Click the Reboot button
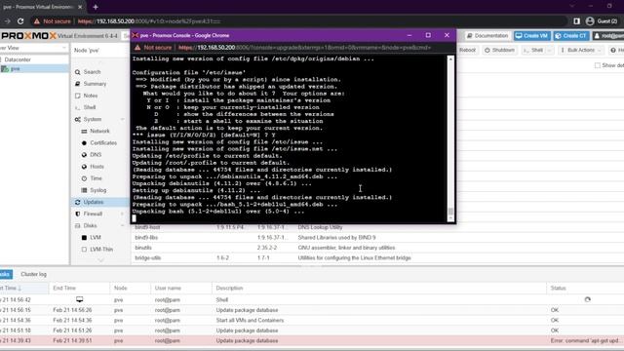Image resolution: width=624 pixels, height=351 pixels. coord(467,50)
